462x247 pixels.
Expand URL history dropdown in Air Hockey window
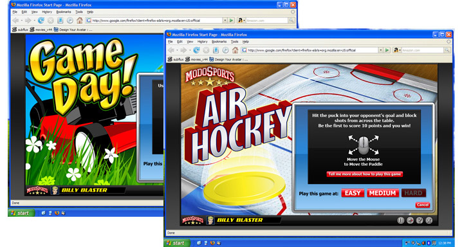[x=380, y=50]
